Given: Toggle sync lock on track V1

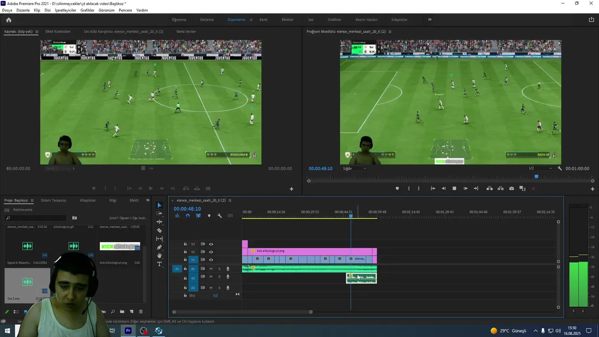Looking at the screenshot, I should (203, 259).
